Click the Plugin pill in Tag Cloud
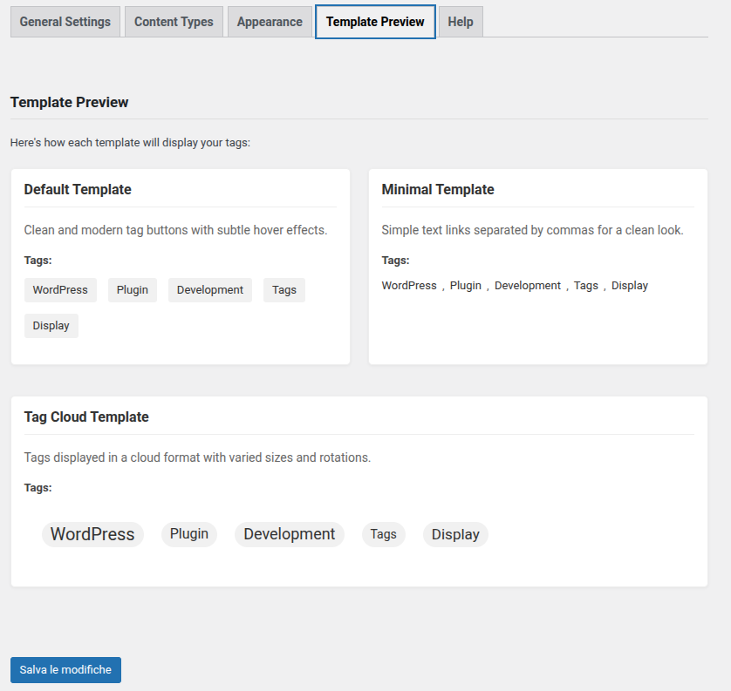 189,534
